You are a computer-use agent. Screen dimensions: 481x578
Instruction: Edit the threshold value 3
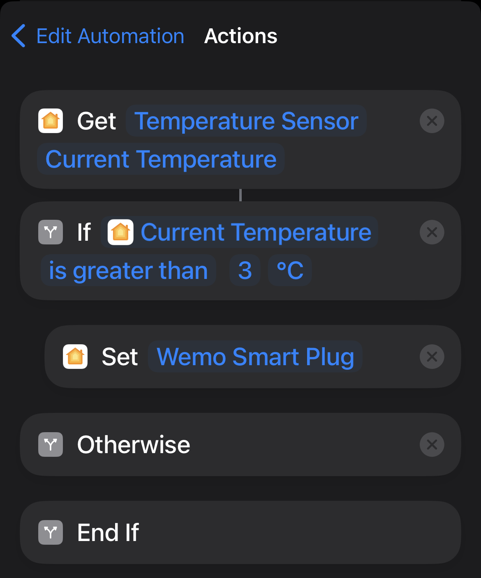point(245,270)
